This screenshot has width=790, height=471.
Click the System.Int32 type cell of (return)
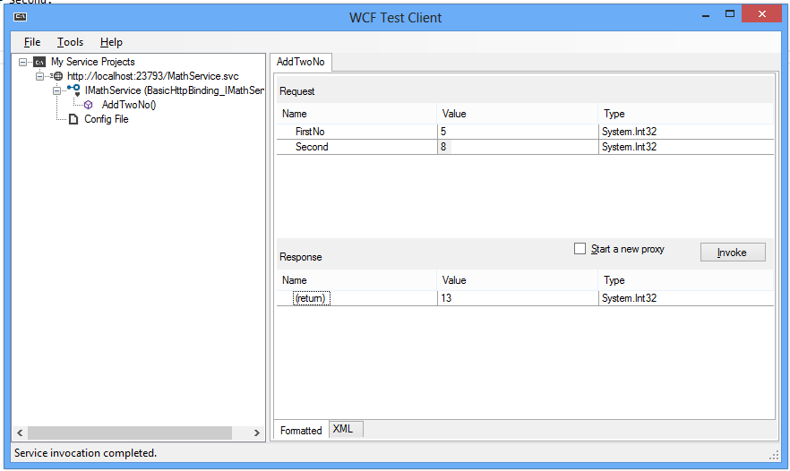pos(686,298)
